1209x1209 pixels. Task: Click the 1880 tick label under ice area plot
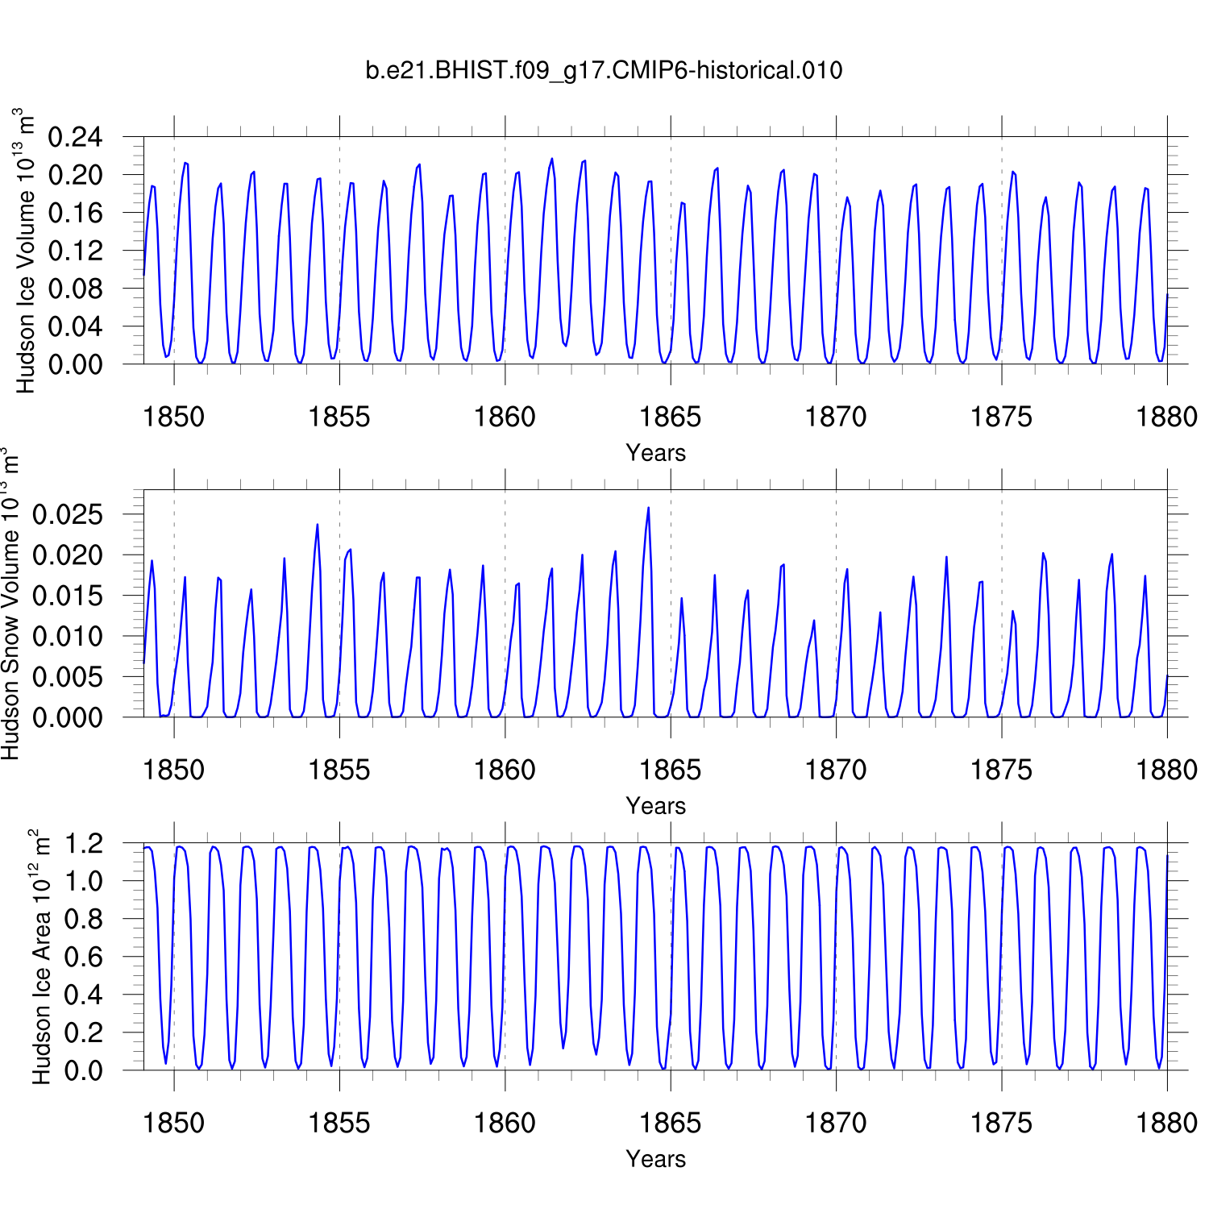tap(1166, 1123)
